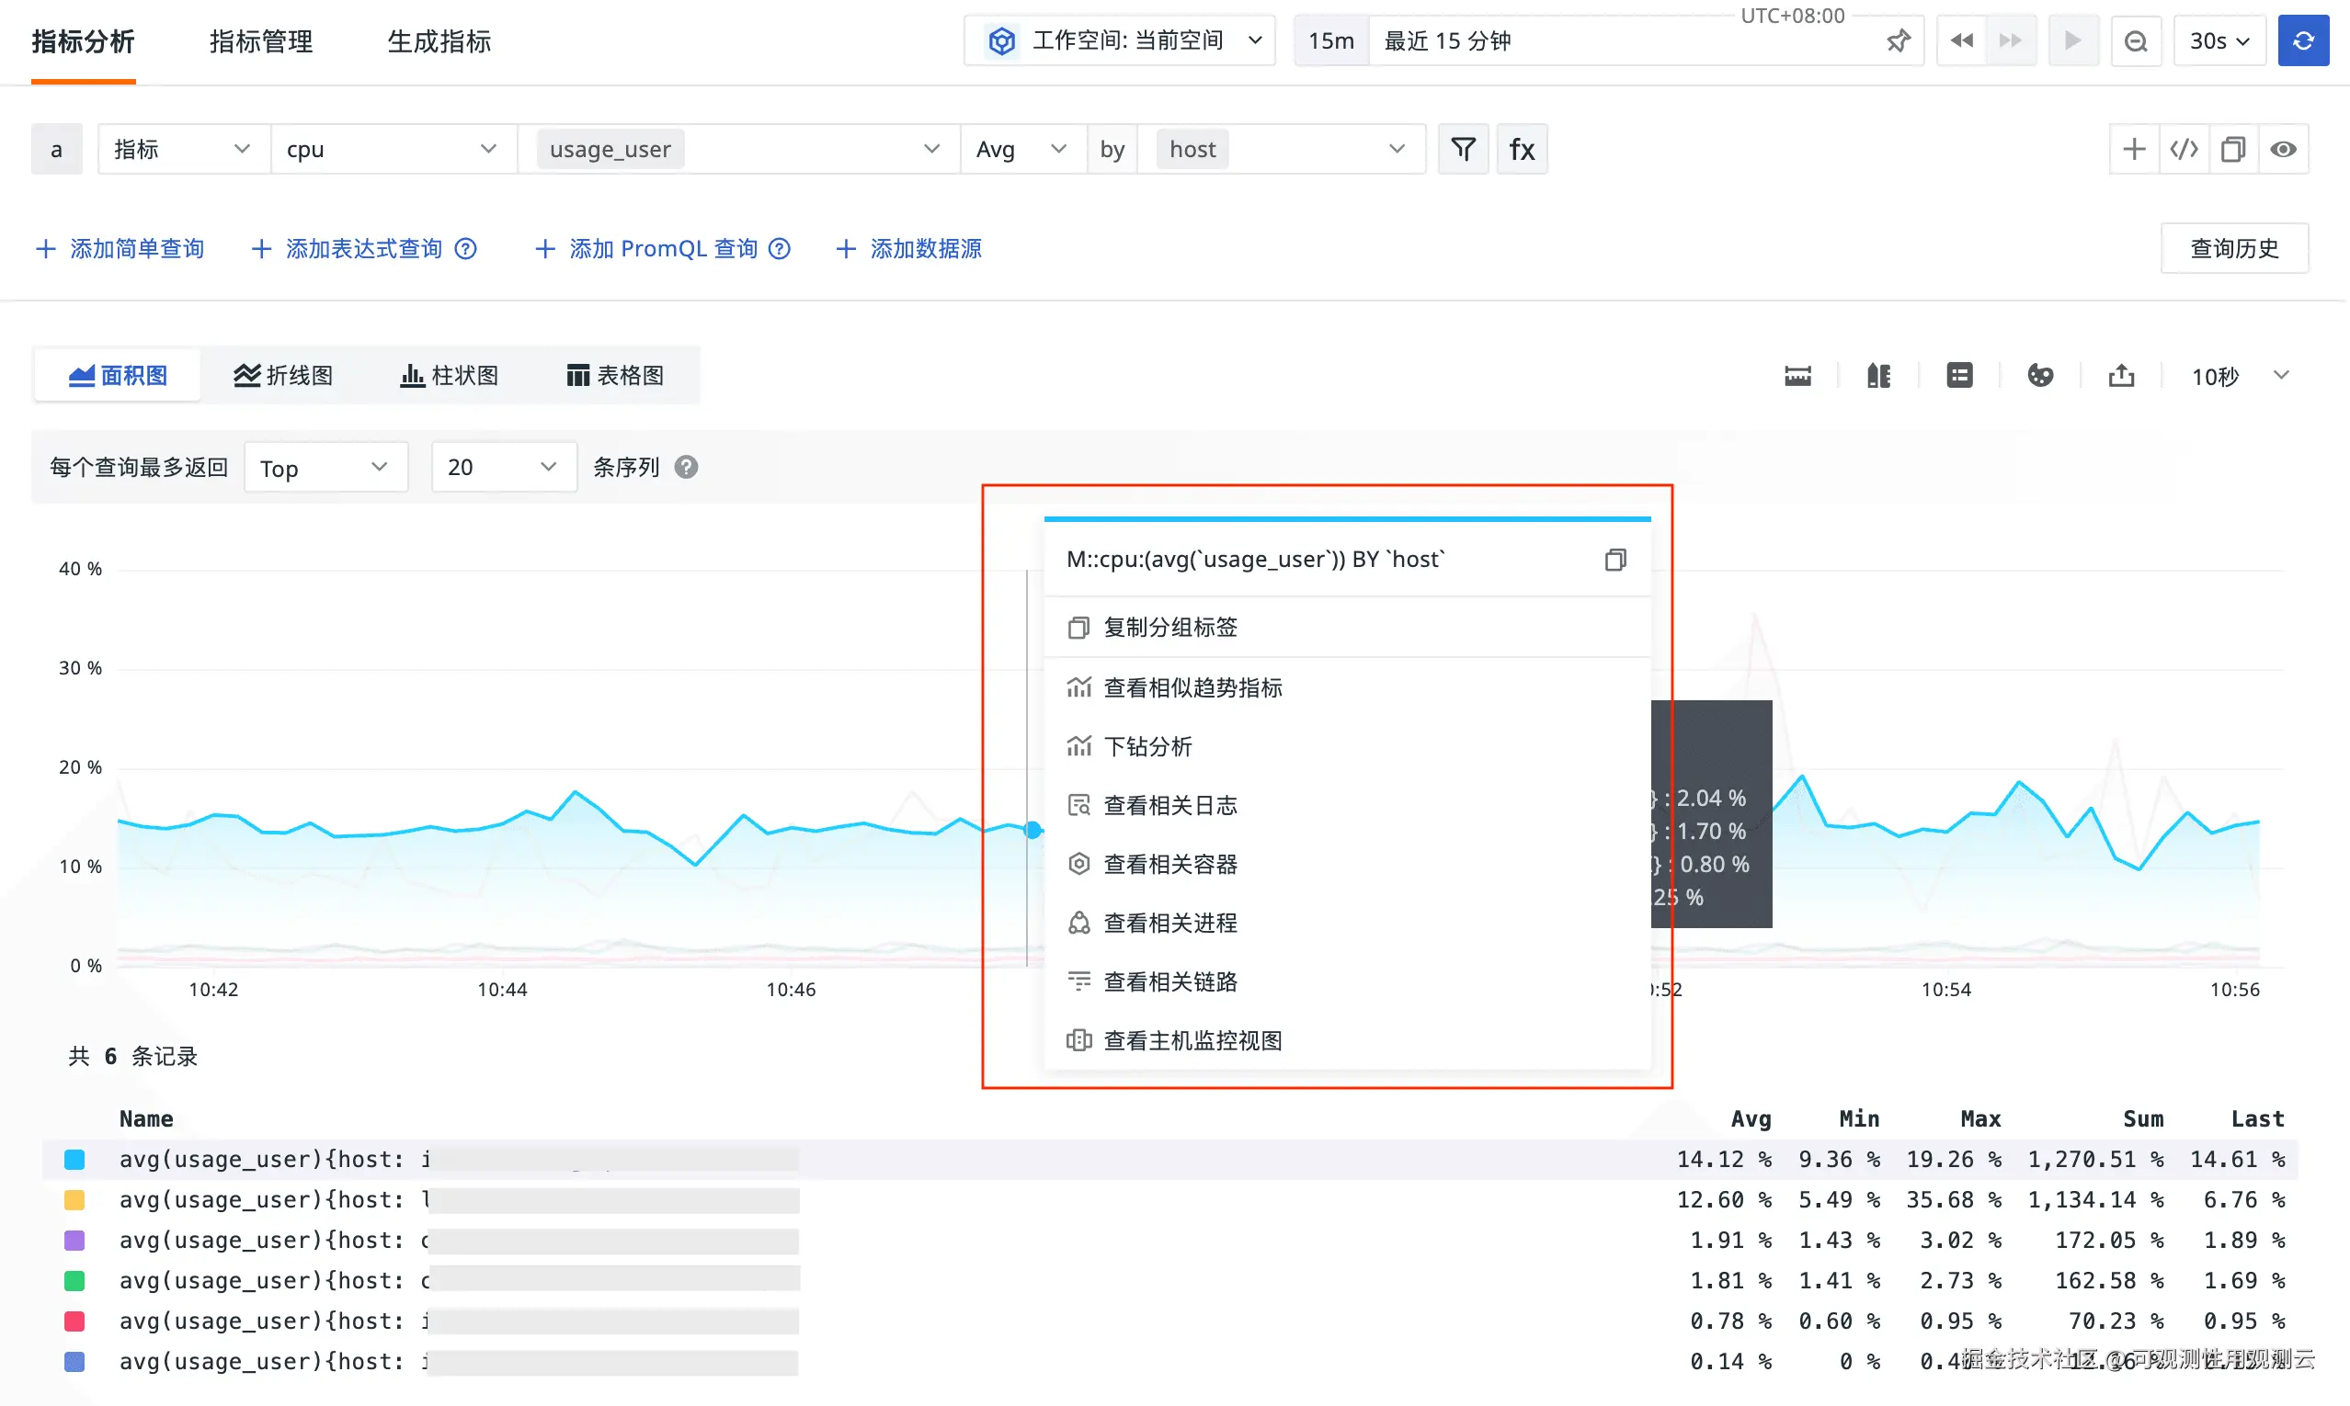Toggle the legend list display icon
This screenshot has width=2350, height=1406.
coord(1959,376)
